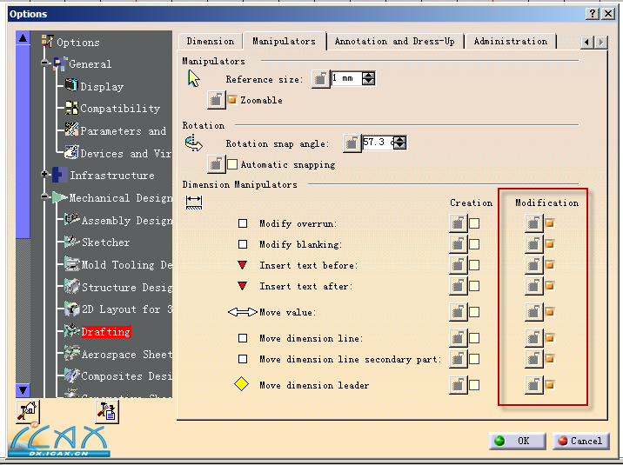The width and height of the screenshot is (623, 465).
Task: Select Mold Tooling Design entry
Action: click(127, 264)
